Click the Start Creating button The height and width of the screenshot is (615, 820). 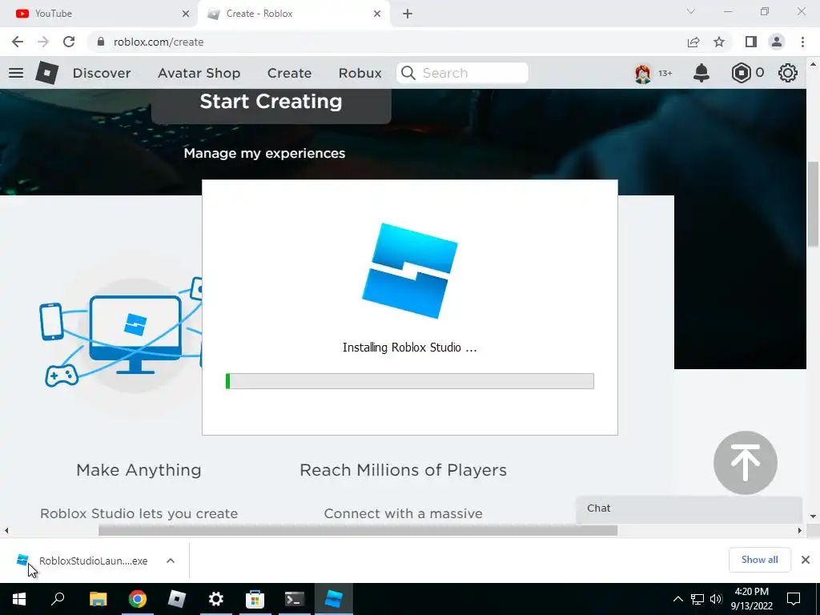271,105
